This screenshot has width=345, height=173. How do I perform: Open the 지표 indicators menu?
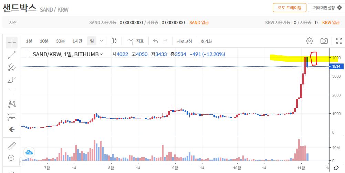(135, 41)
